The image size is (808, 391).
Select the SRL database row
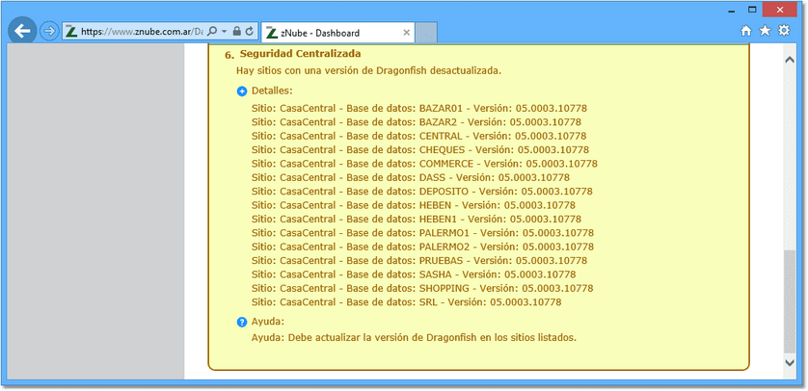407,302
